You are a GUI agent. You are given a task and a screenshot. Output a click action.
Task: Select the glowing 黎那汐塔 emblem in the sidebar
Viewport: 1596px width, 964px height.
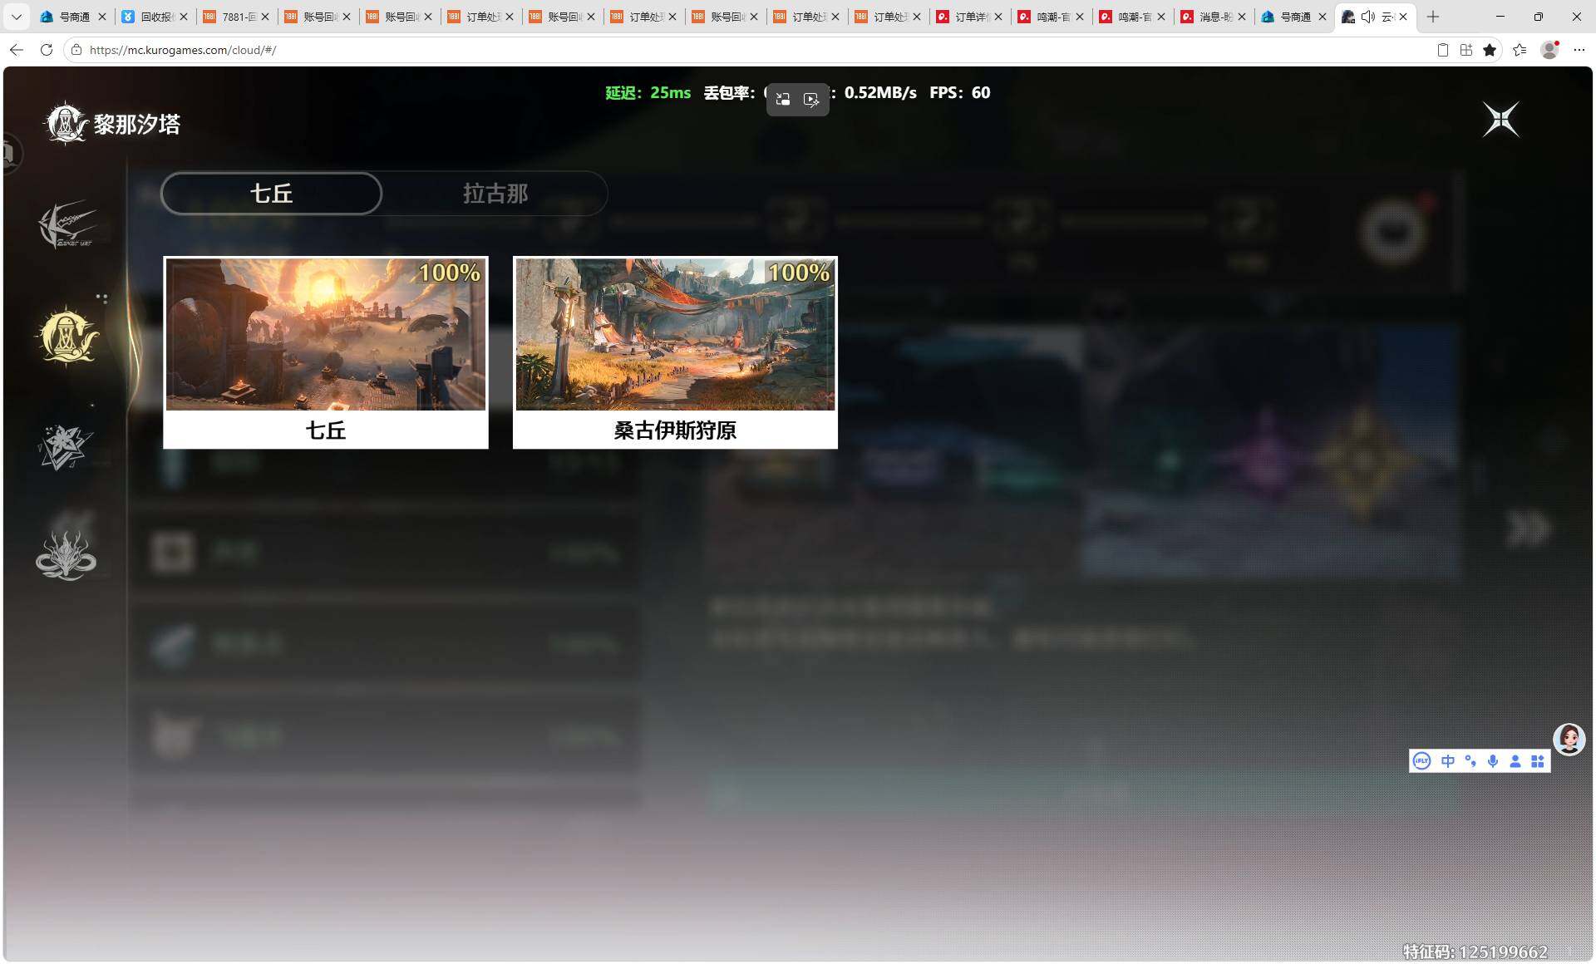tap(67, 336)
